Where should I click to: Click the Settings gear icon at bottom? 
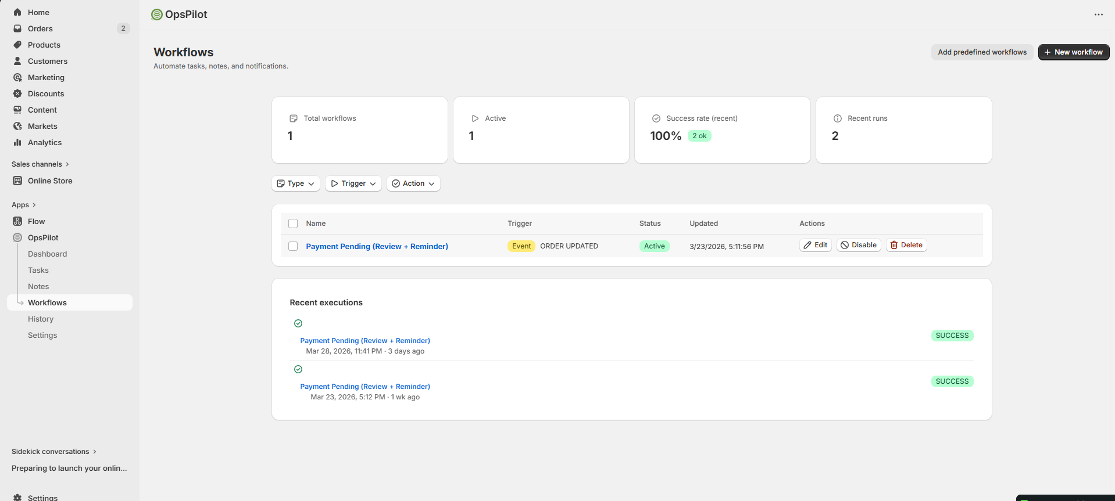[17, 498]
